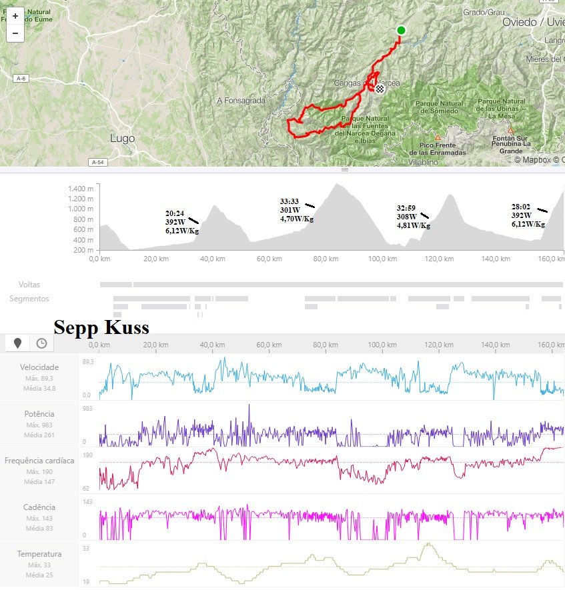Switch chart axis to time clock
Viewport: 565px width, 590px height.
tap(41, 343)
